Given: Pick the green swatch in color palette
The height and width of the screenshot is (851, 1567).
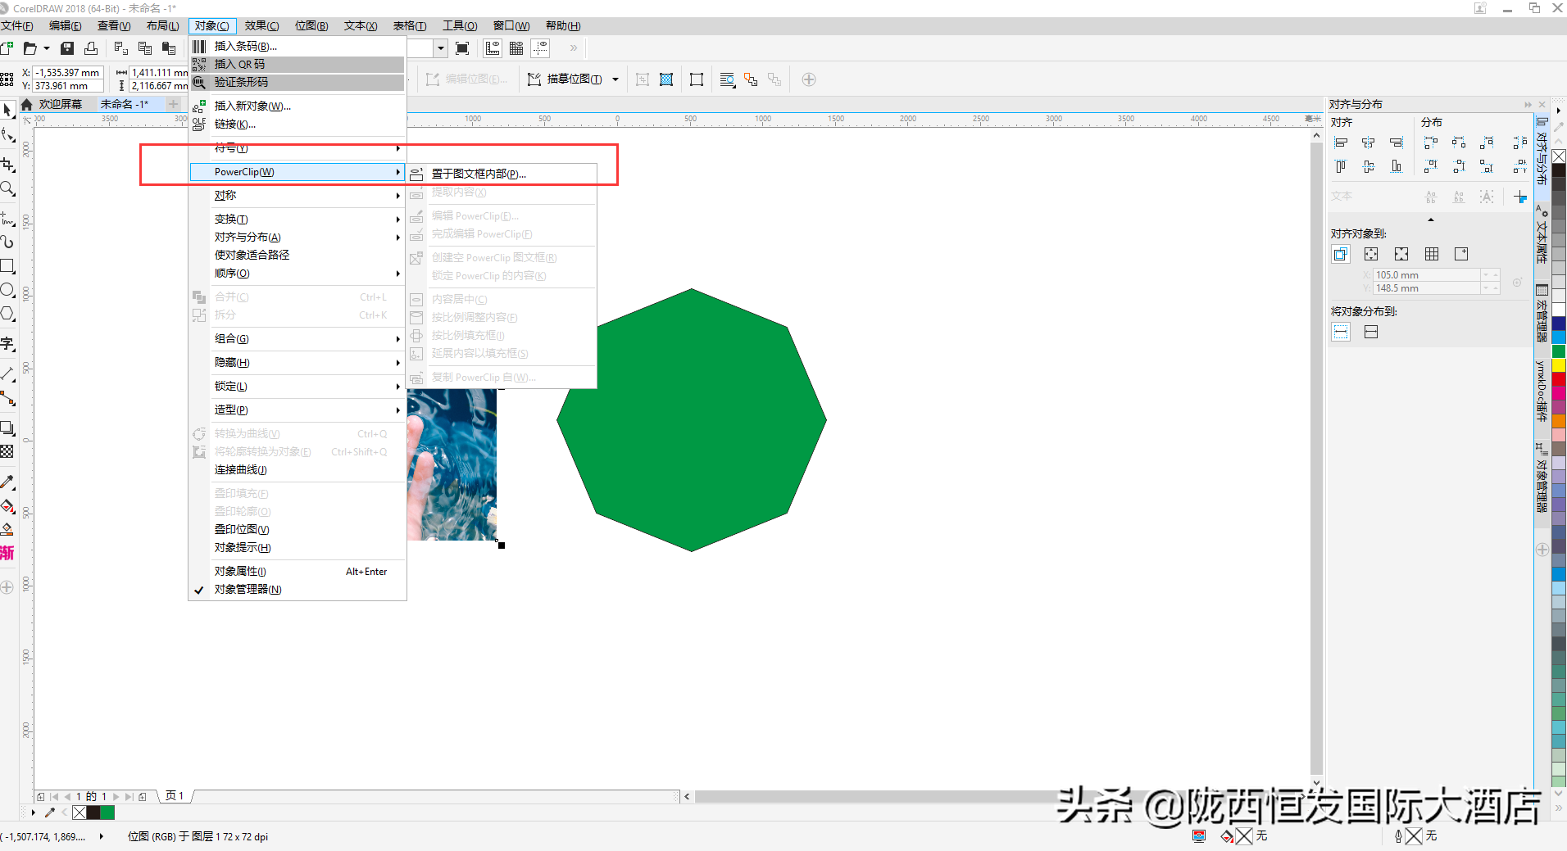Looking at the screenshot, I should (x=1559, y=351).
